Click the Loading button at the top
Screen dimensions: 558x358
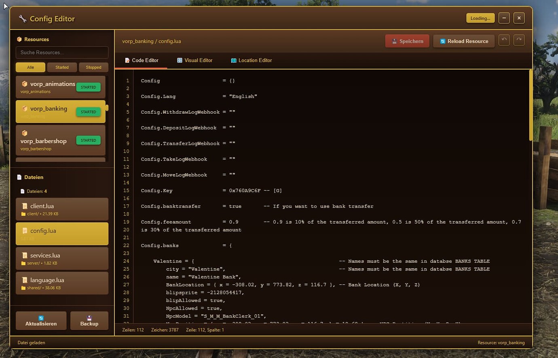click(480, 18)
